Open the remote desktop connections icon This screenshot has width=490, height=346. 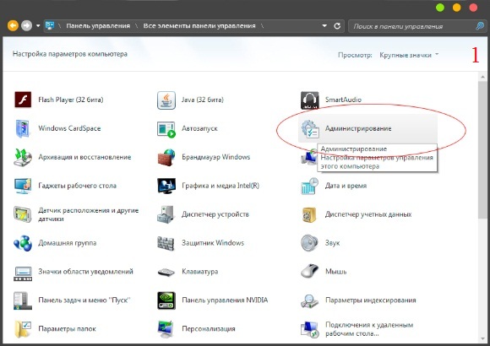pos(309,329)
